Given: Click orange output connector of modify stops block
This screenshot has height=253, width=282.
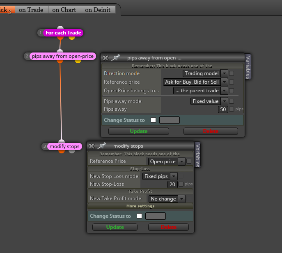Looking at the screenshot, I should (62, 151).
